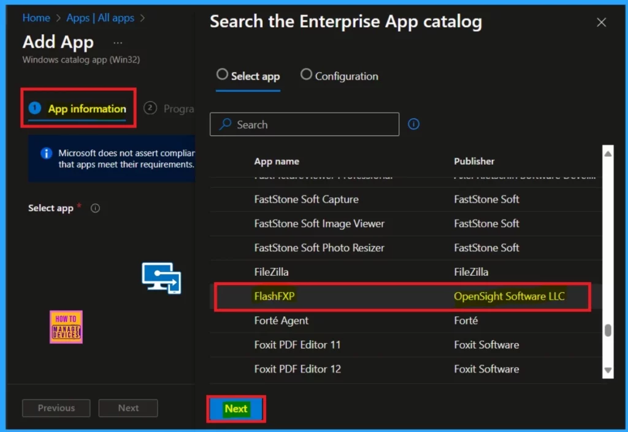
Task: Select the Select app step radio
Action: 222,74
